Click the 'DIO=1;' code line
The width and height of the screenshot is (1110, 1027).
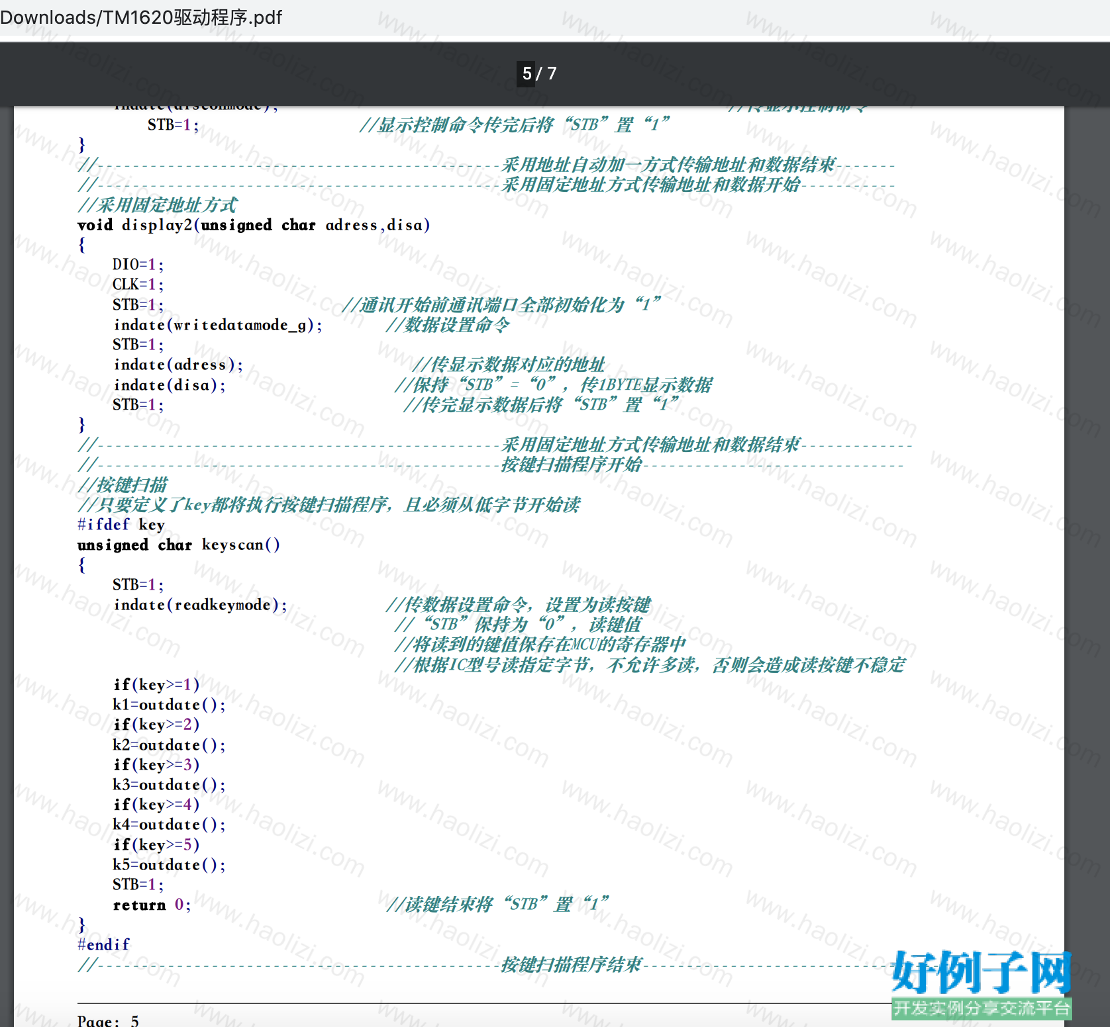(x=138, y=265)
